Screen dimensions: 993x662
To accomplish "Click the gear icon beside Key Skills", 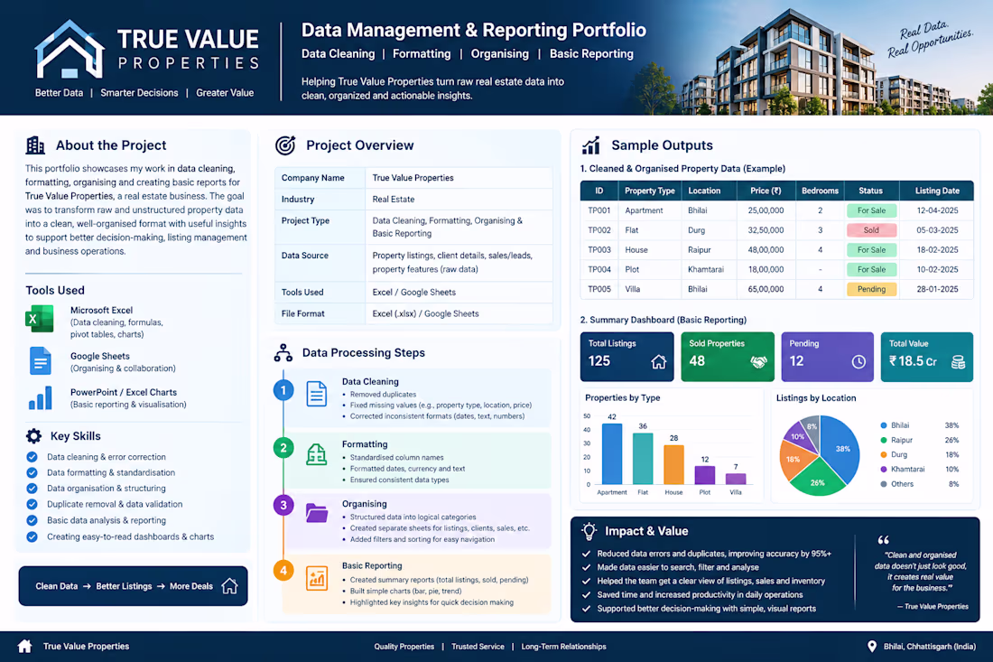I will point(33,436).
